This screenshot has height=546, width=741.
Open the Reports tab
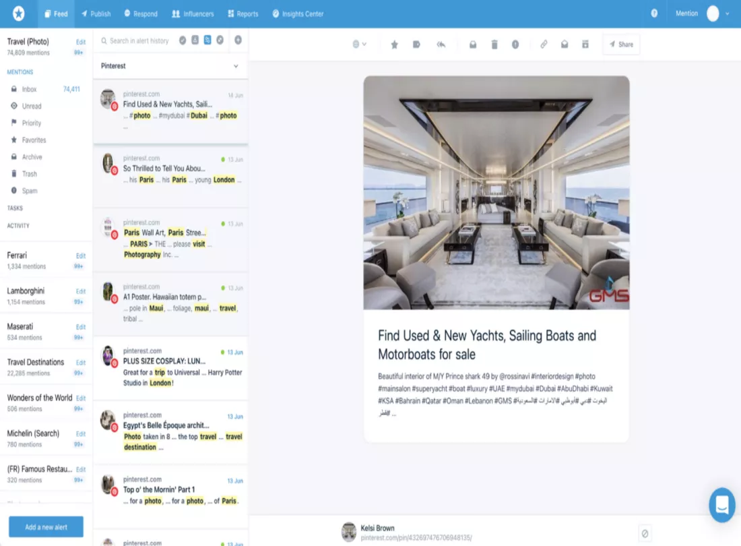tap(243, 13)
